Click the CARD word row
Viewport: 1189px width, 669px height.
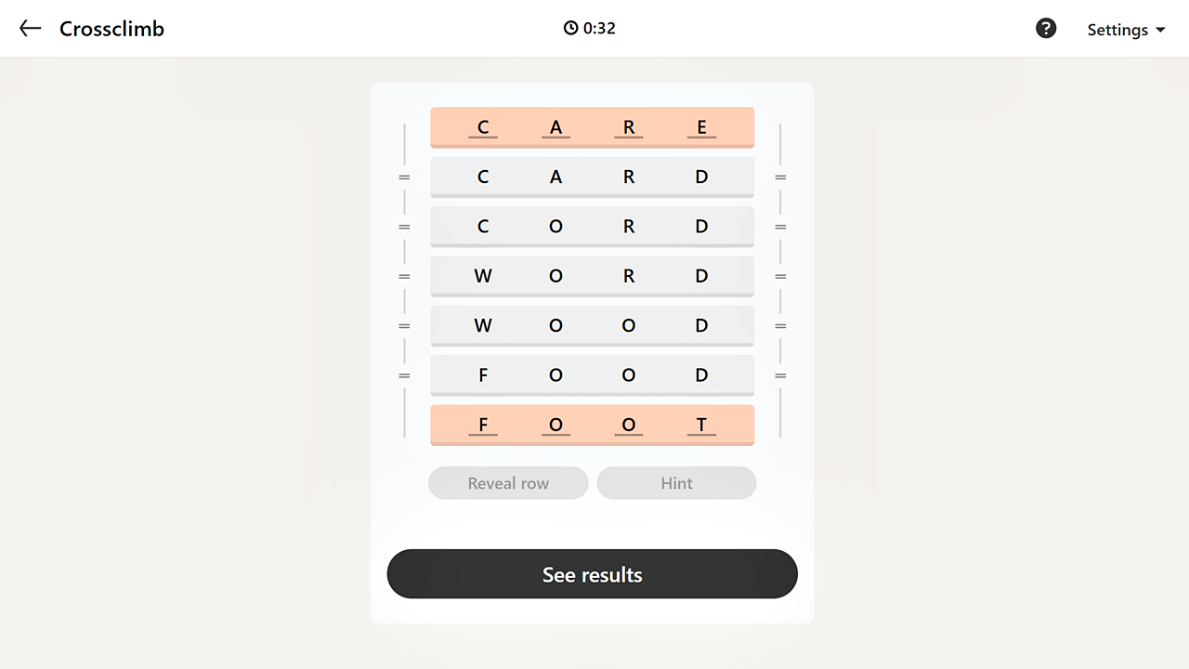point(592,177)
